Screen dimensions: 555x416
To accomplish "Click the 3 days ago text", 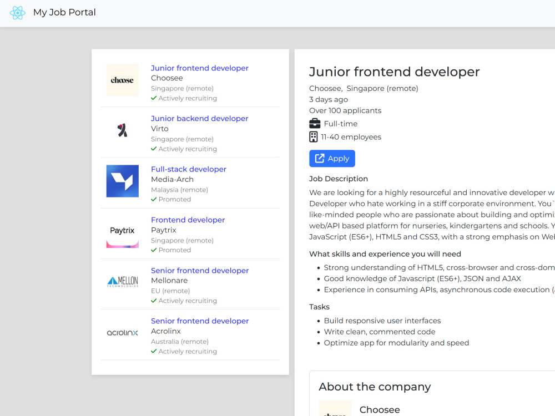I will pos(329,99).
